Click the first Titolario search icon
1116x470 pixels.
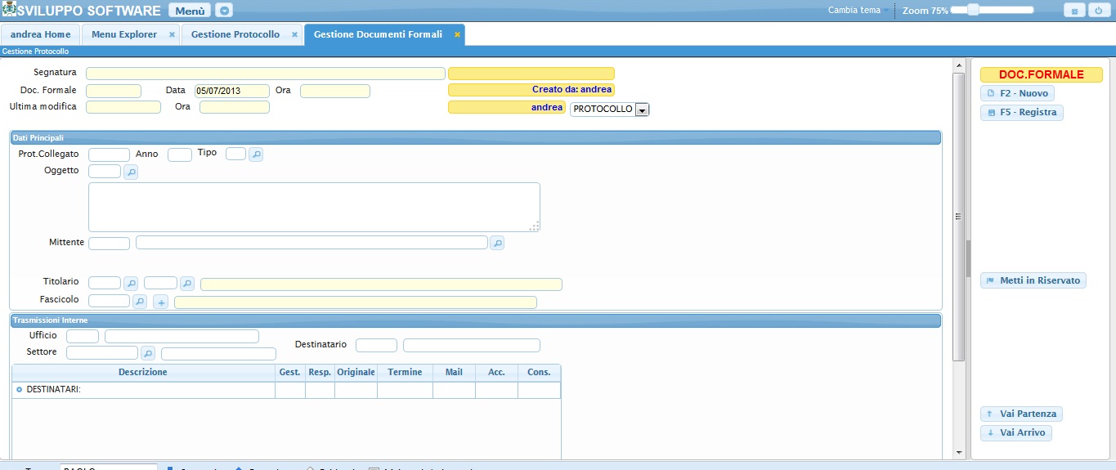(131, 284)
